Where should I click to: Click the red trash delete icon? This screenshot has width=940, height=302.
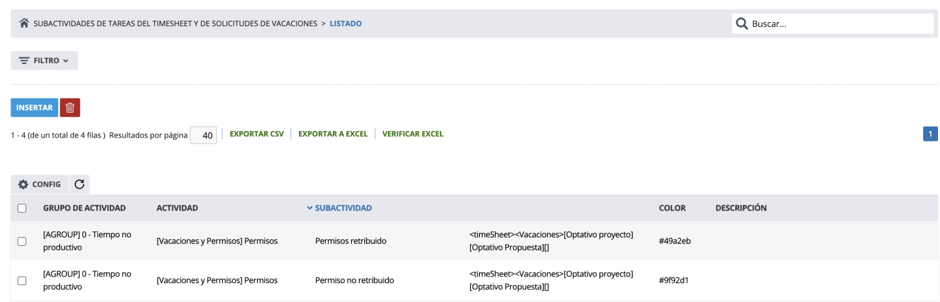click(70, 108)
